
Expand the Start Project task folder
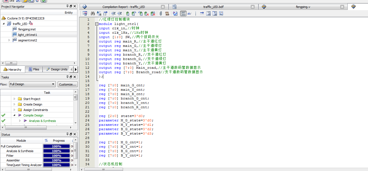(14, 99)
